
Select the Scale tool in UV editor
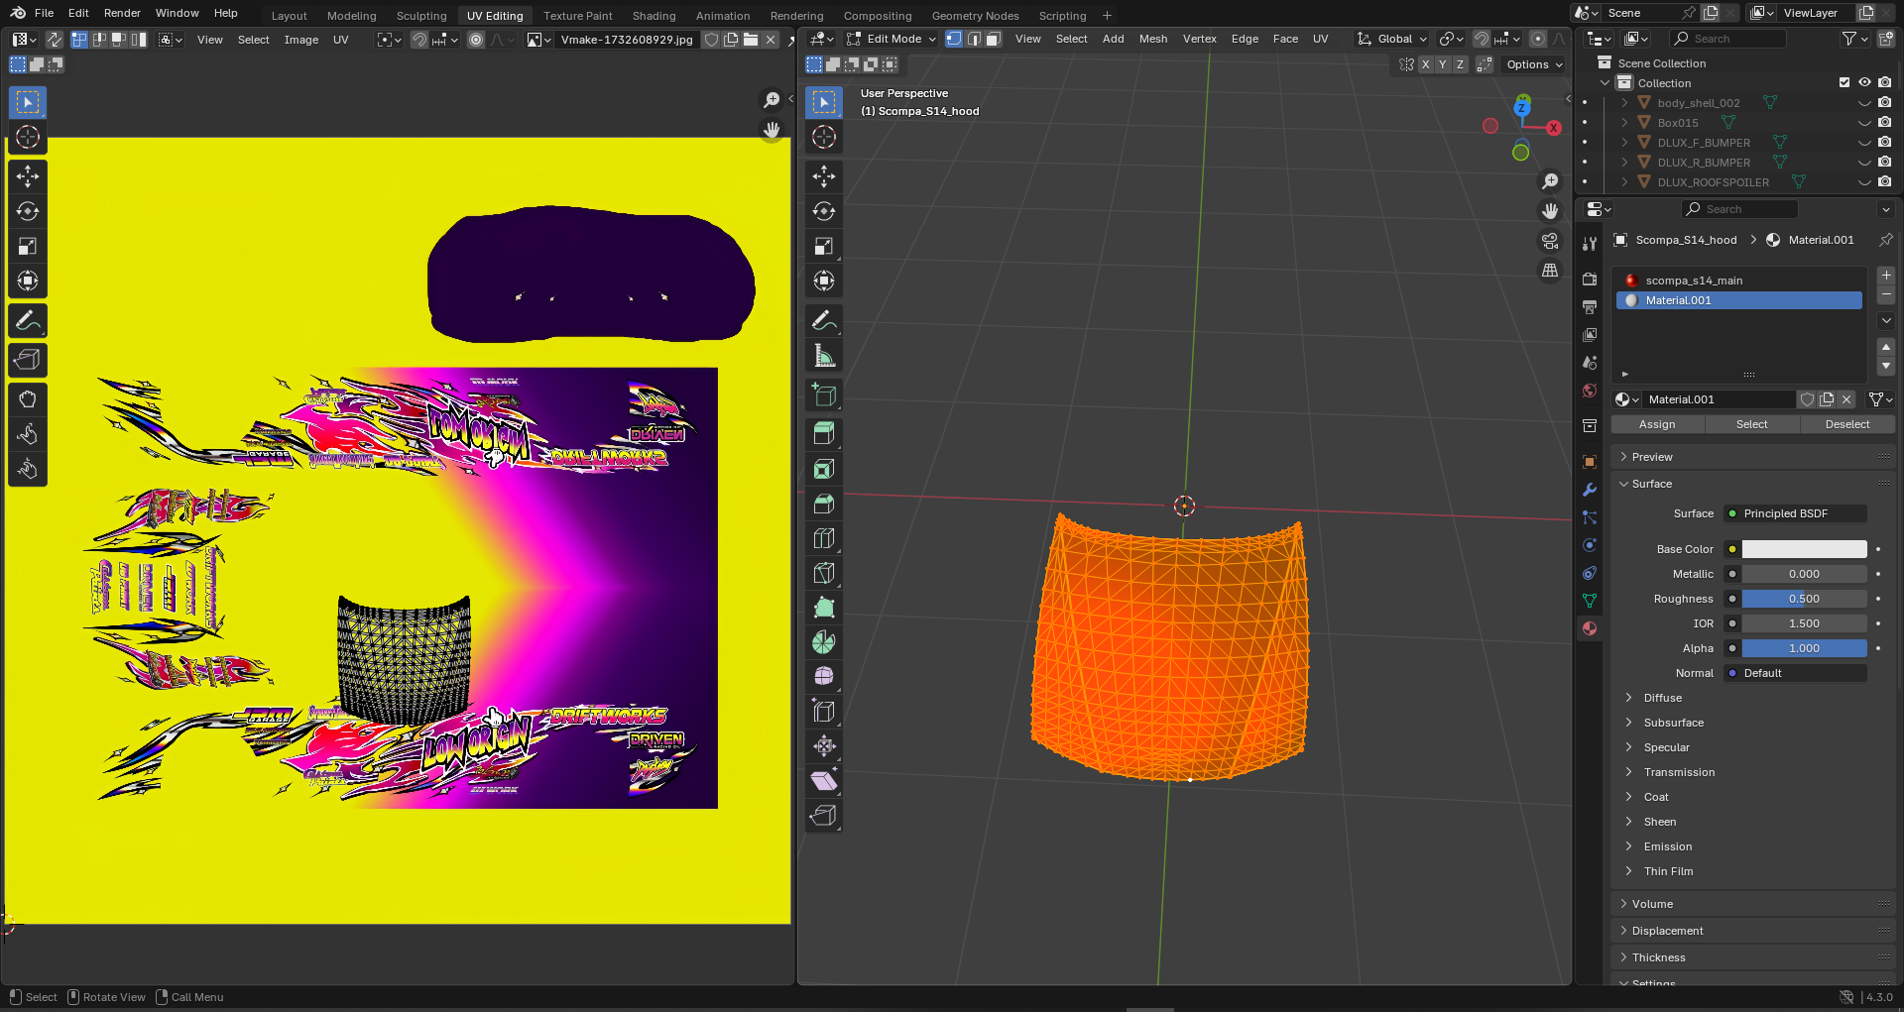(x=28, y=246)
